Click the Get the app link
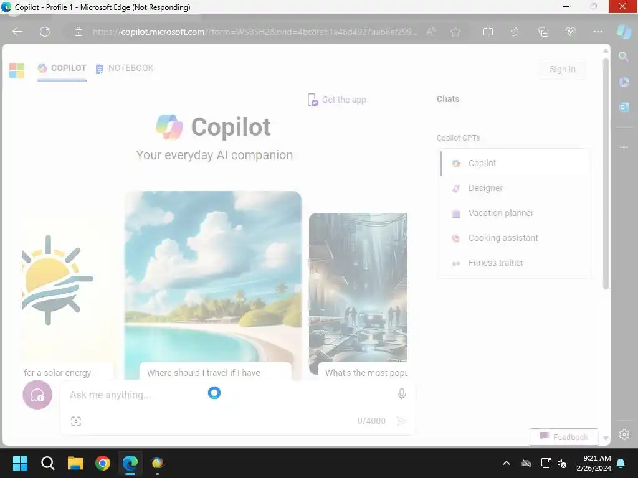Viewport: 638px width, 478px height. pyautogui.click(x=337, y=100)
